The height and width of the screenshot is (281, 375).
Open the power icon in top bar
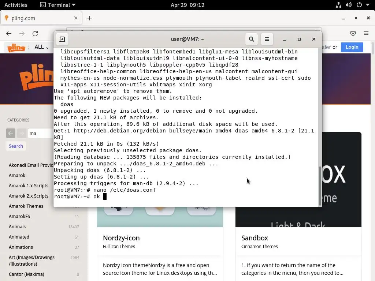pos(359,5)
